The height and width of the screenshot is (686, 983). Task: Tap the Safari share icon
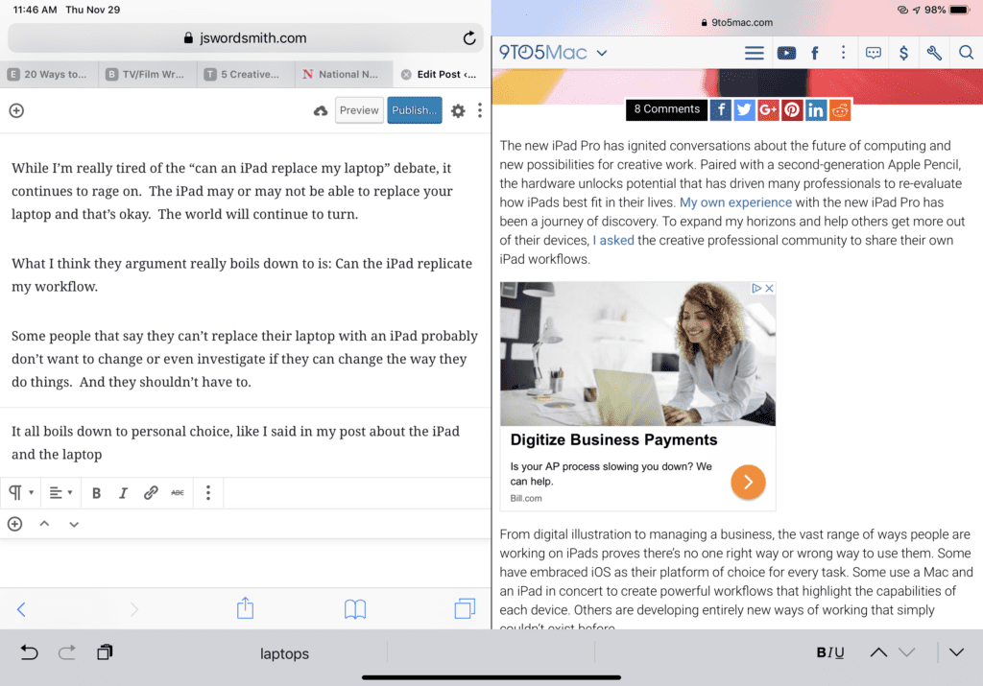click(x=245, y=608)
